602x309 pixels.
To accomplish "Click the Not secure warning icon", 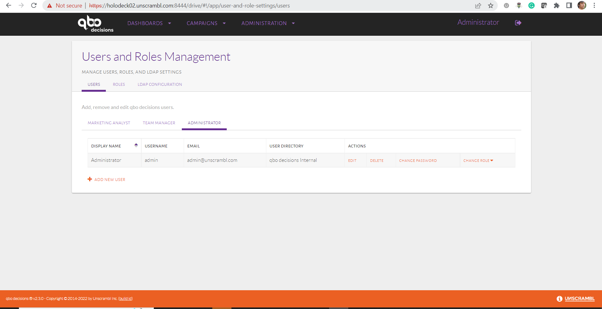I will (x=50, y=6).
